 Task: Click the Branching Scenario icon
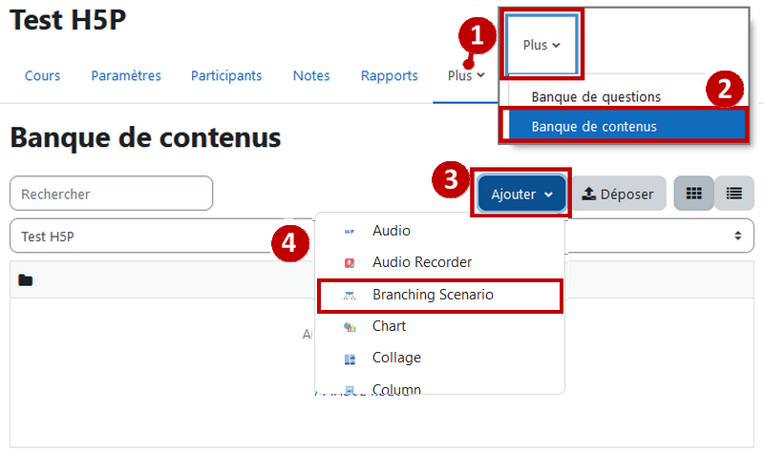pos(350,296)
